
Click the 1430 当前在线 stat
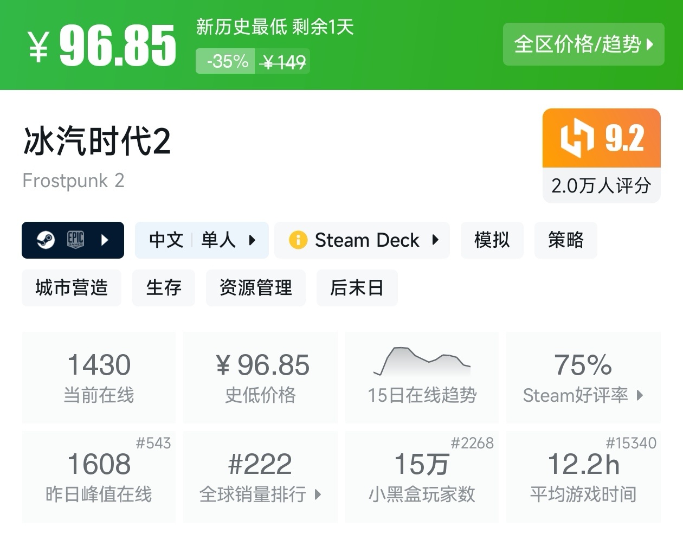point(99,377)
